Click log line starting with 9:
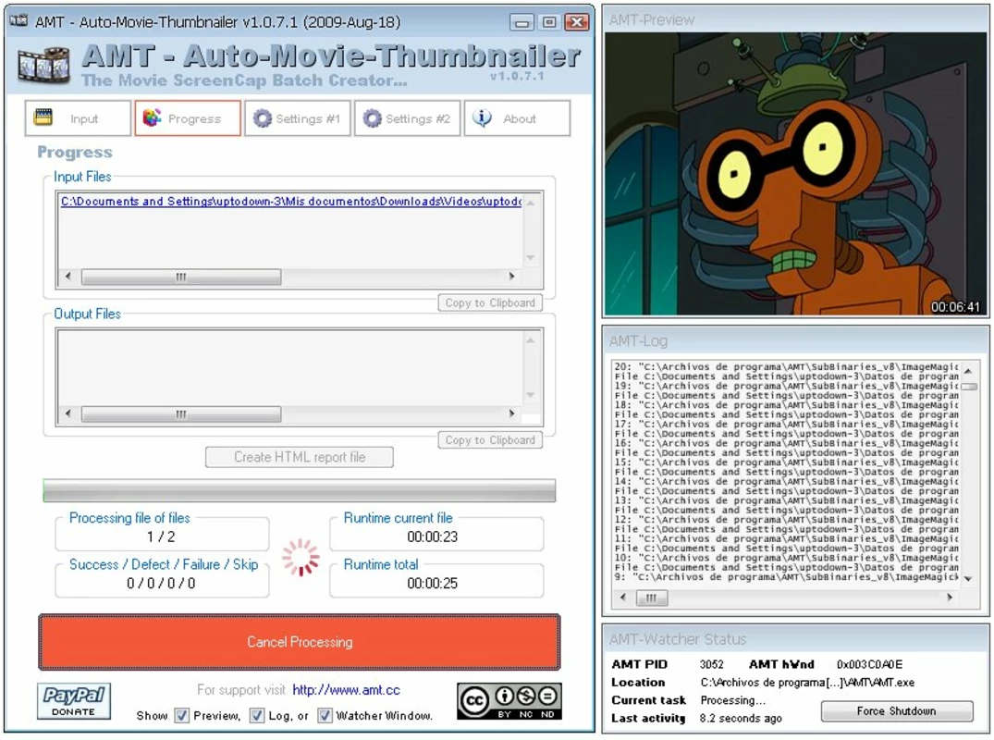 point(786,577)
